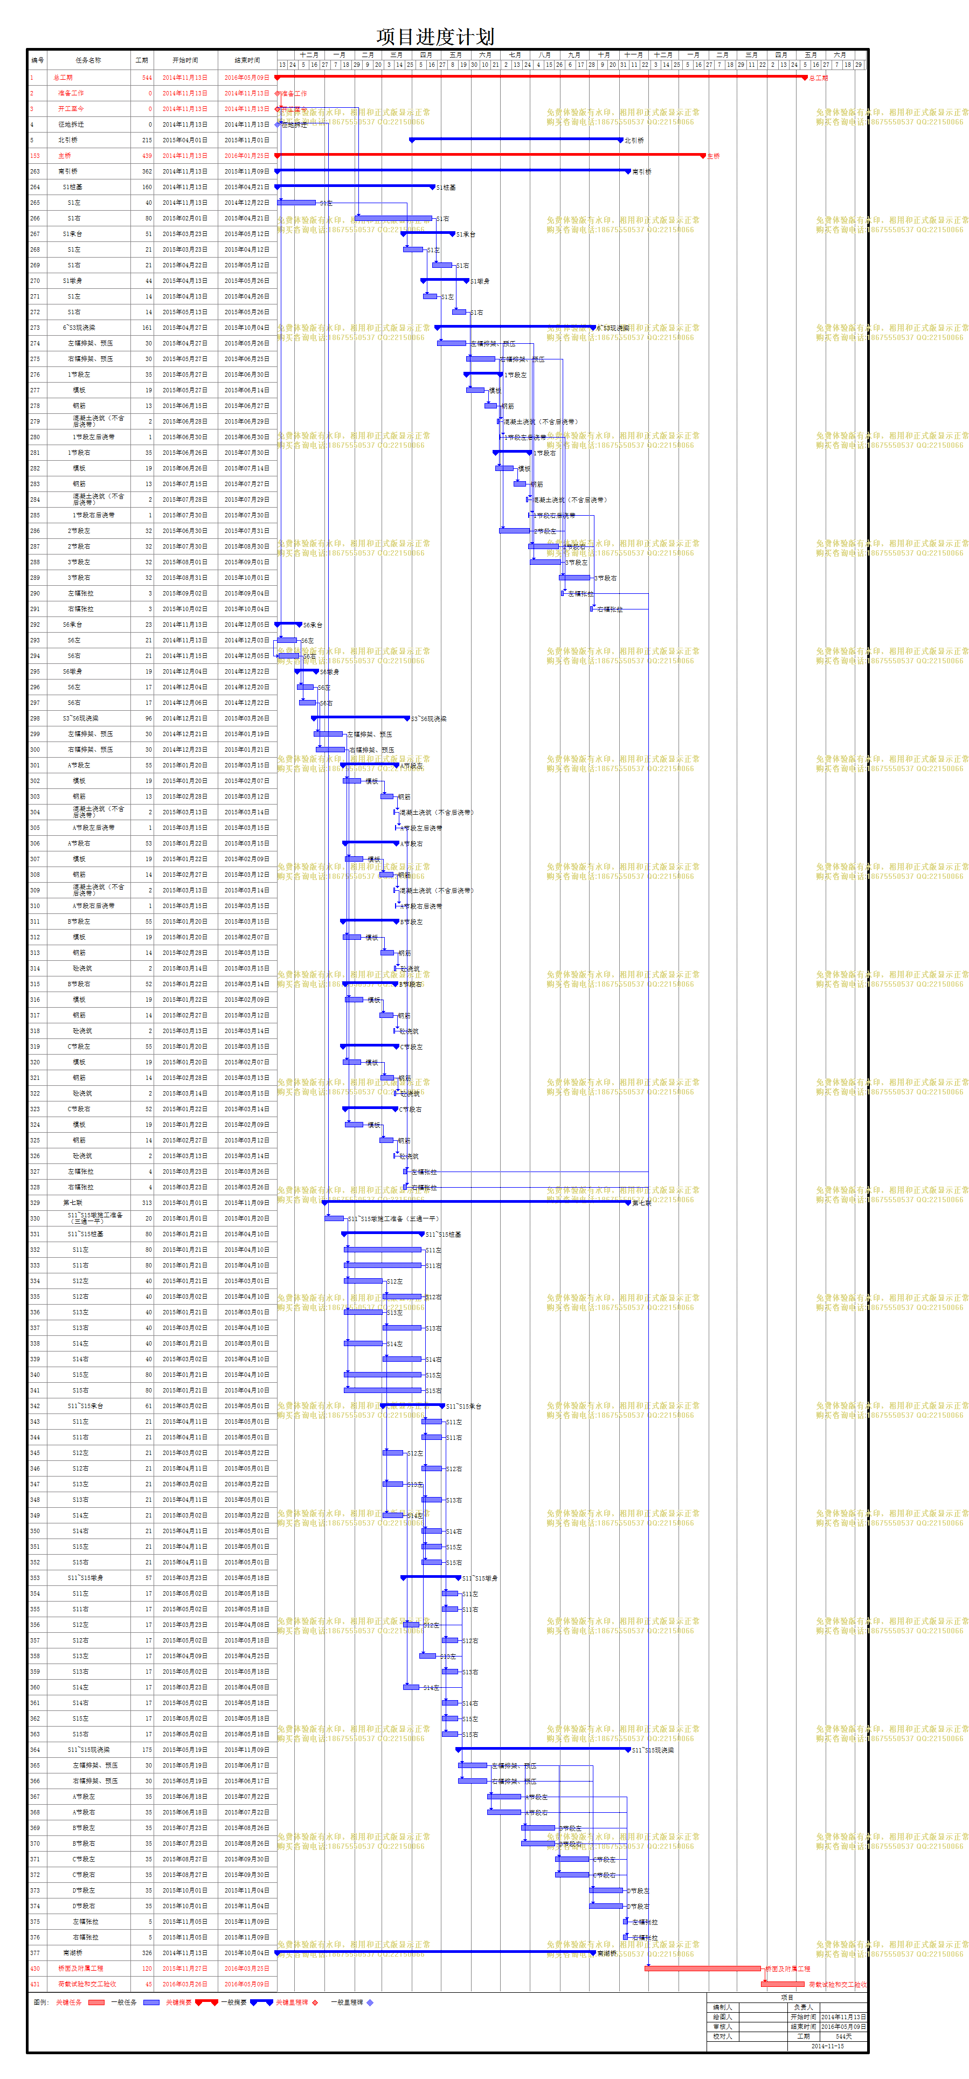Select the S1承台 task name in row 267
This screenshot has height=2079, width=969.
pos(73,234)
